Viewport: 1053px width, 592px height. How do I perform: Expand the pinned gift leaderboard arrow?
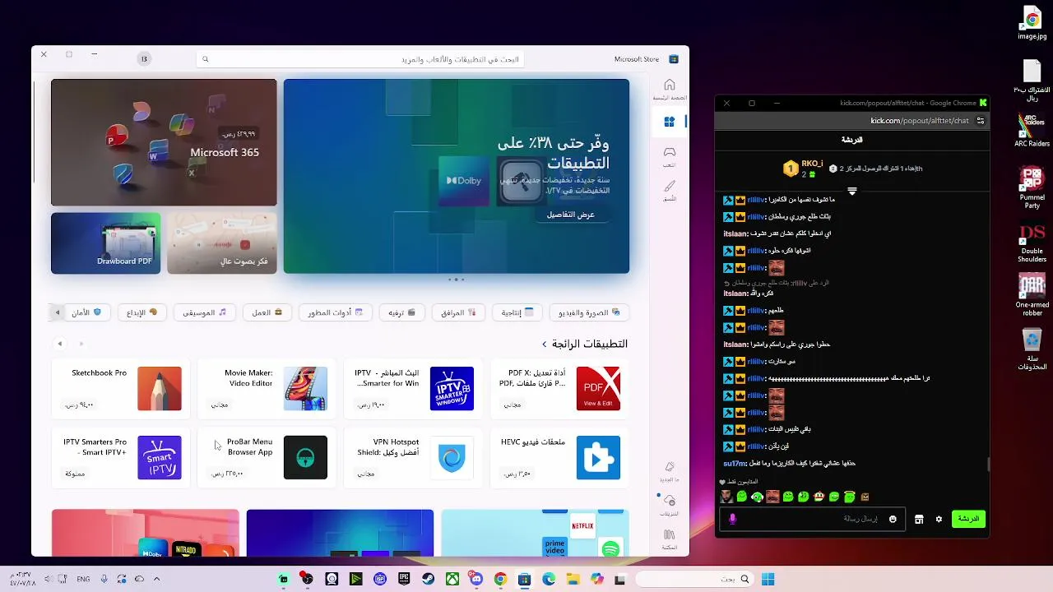coord(852,191)
